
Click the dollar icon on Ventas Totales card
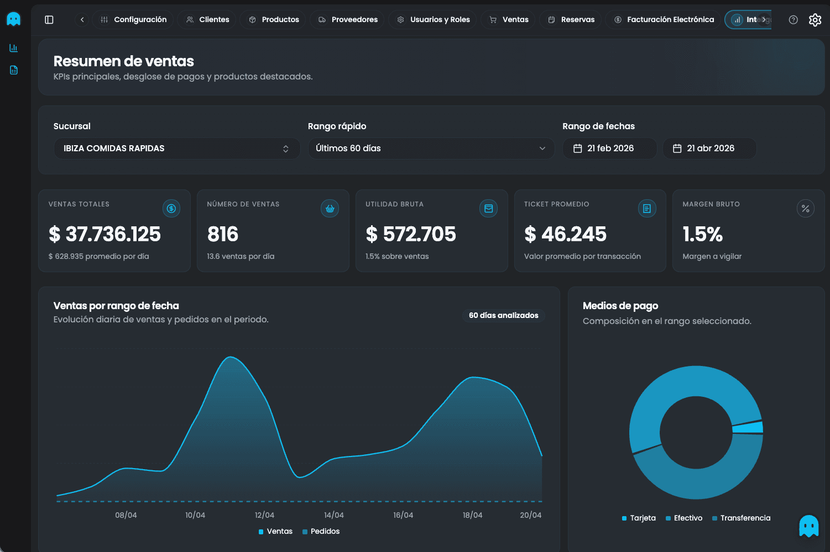pyautogui.click(x=171, y=208)
